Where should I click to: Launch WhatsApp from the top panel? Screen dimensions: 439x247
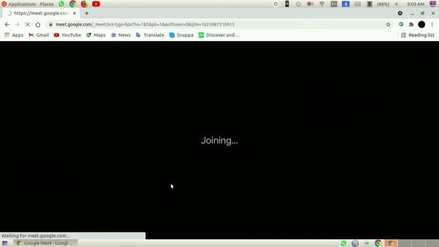[61, 4]
